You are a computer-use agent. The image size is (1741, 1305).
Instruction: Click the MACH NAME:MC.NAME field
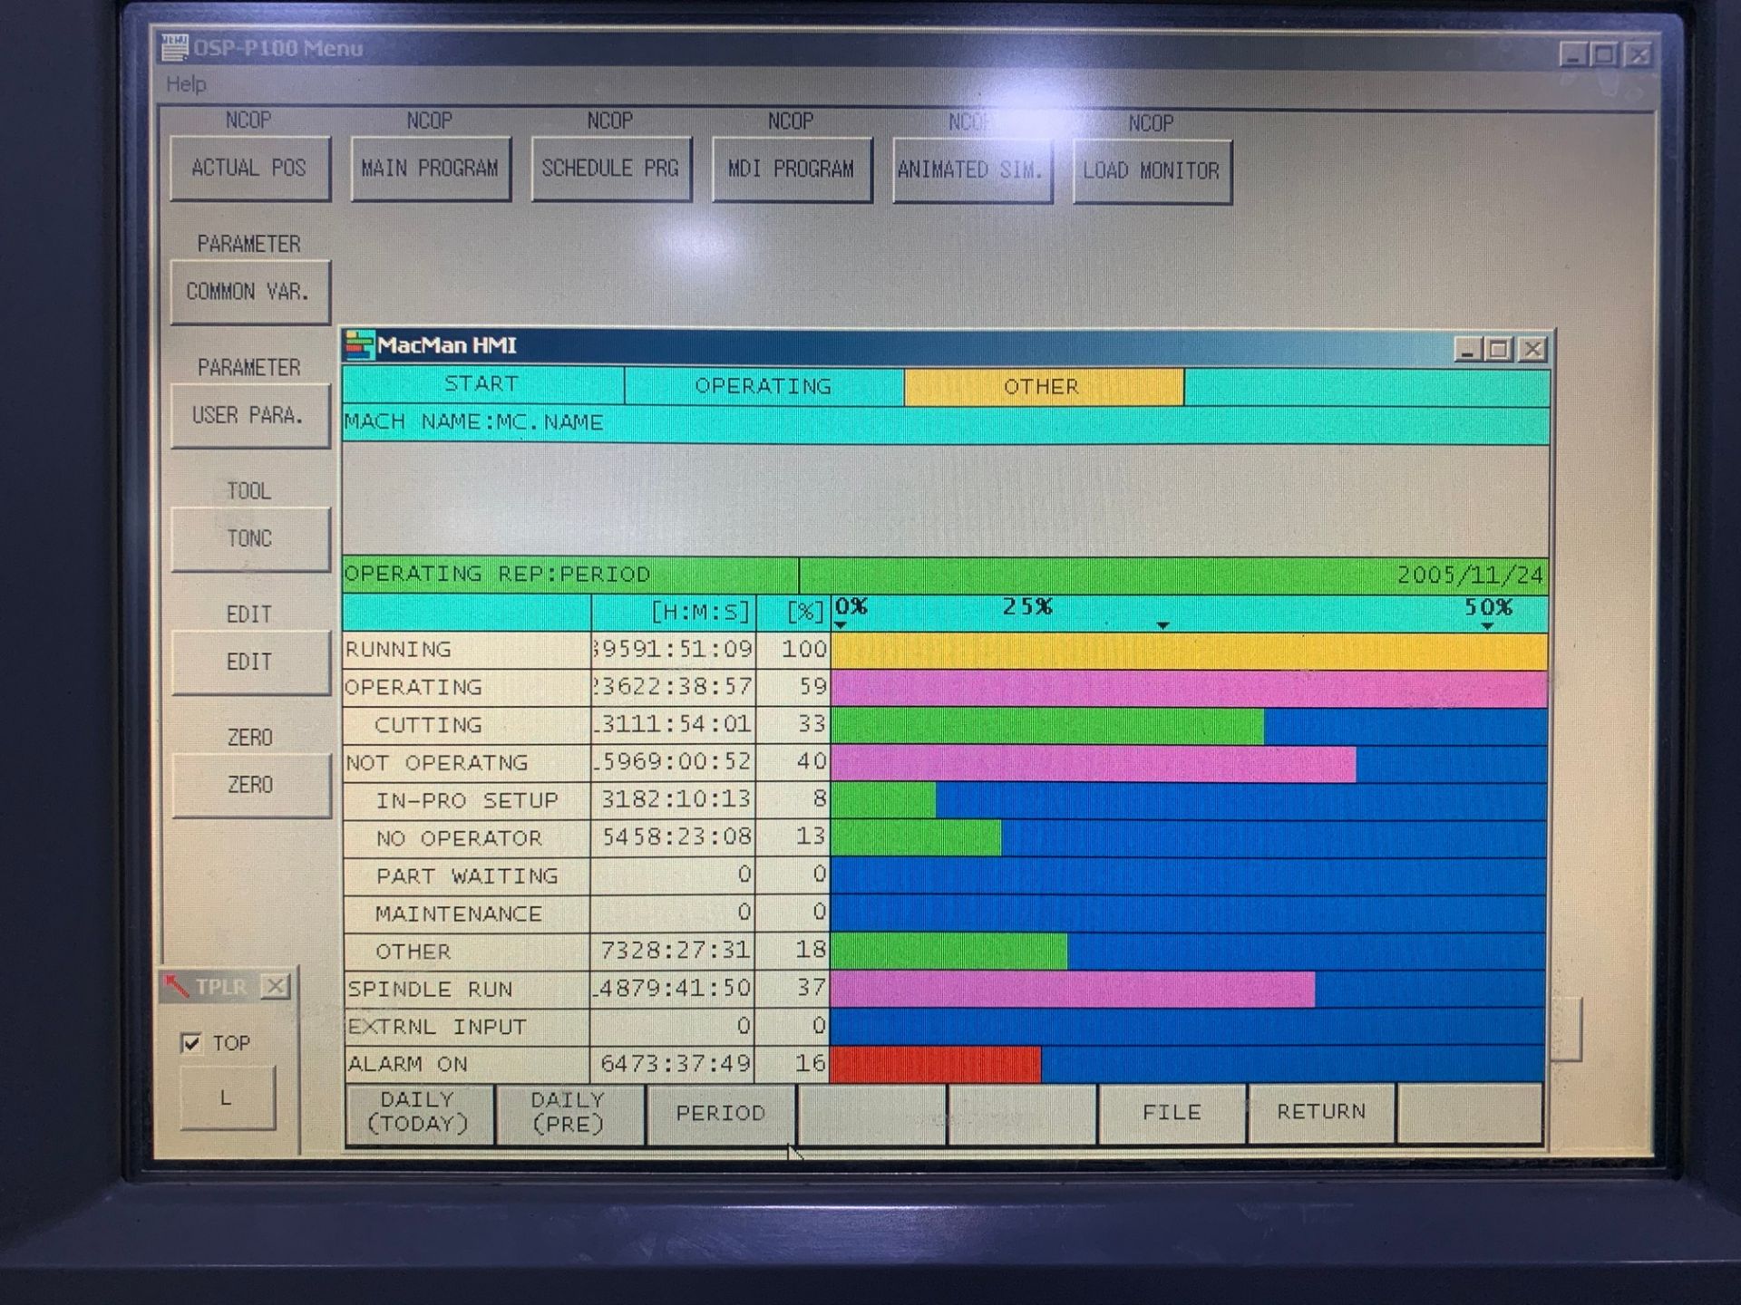tap(946, 423)
